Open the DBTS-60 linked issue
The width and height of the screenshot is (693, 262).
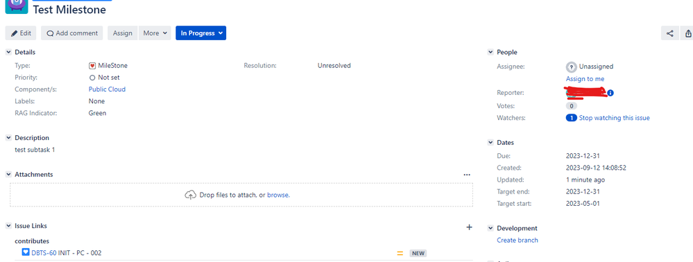[44, 253]
